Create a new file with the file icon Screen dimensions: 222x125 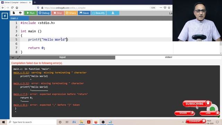coord(14,13)
